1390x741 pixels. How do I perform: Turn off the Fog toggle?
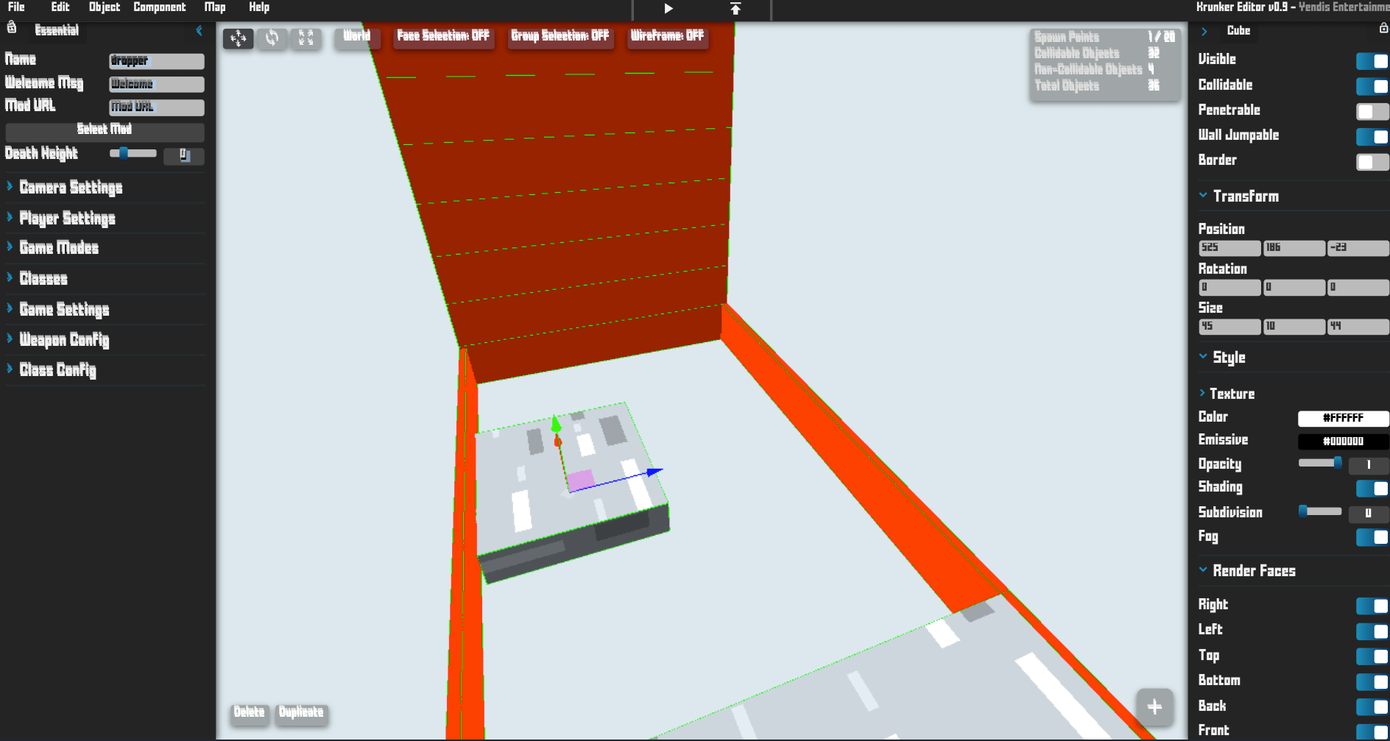tap(1371, 538)
